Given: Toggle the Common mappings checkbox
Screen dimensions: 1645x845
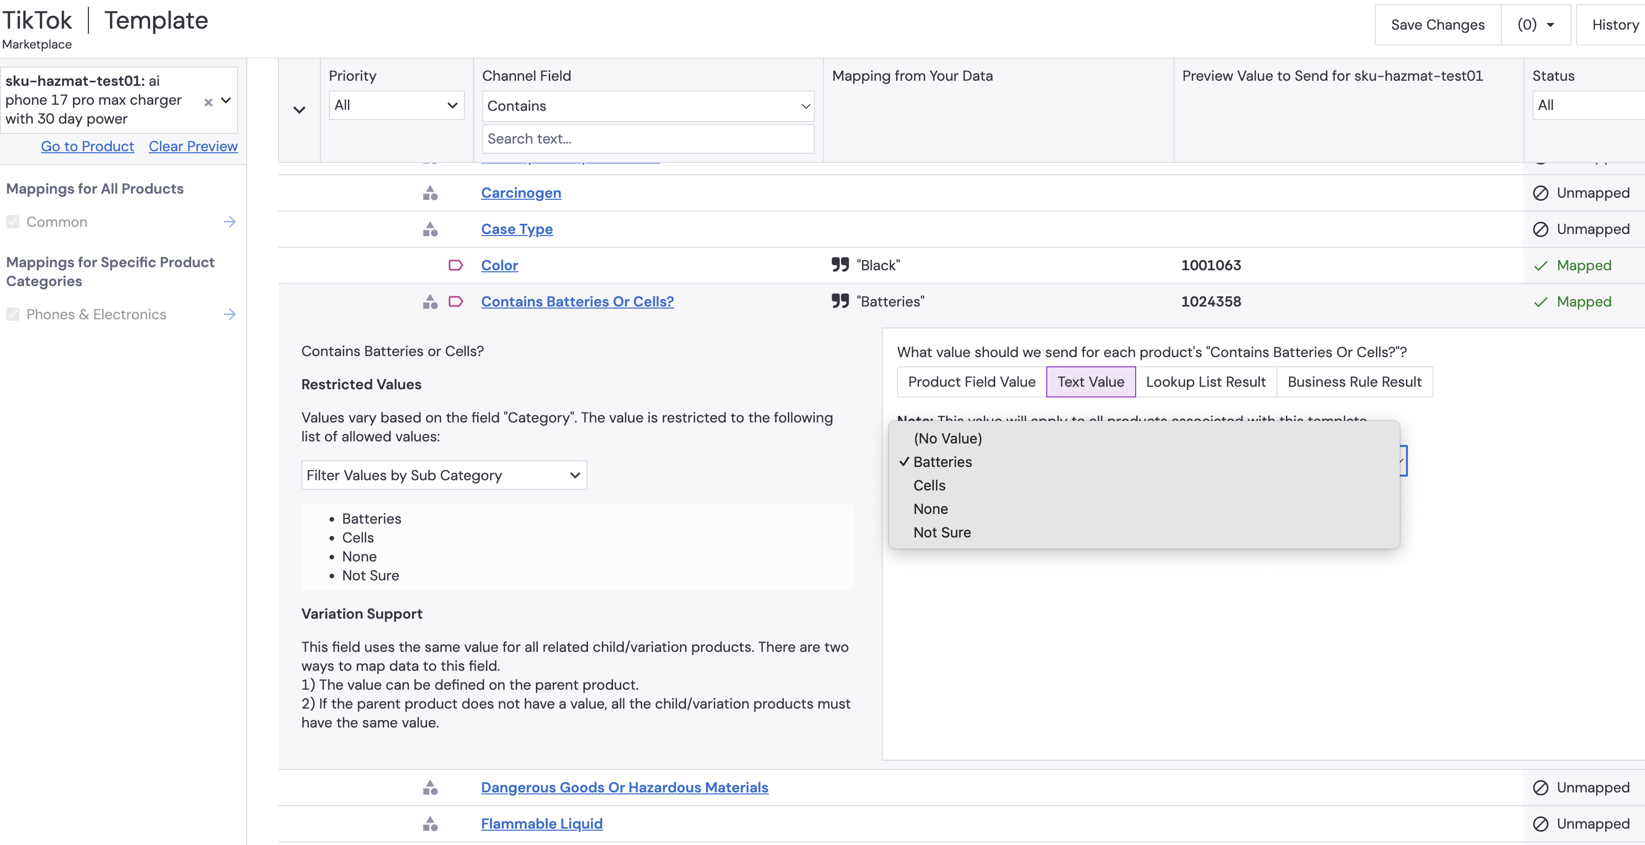Looking at the screenshot, I should point(13,222).
